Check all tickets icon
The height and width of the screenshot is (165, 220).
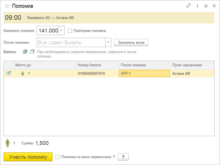pyautogui.click(x=25, y=52)
